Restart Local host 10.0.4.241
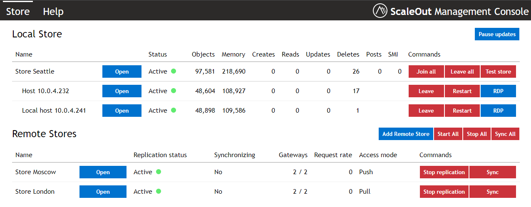531x207 pixels. click(462, 111)
